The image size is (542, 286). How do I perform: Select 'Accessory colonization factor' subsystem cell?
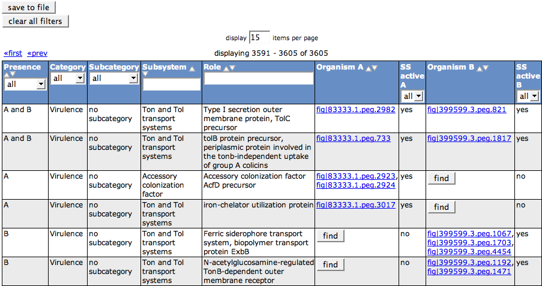(x=171, y=185)
